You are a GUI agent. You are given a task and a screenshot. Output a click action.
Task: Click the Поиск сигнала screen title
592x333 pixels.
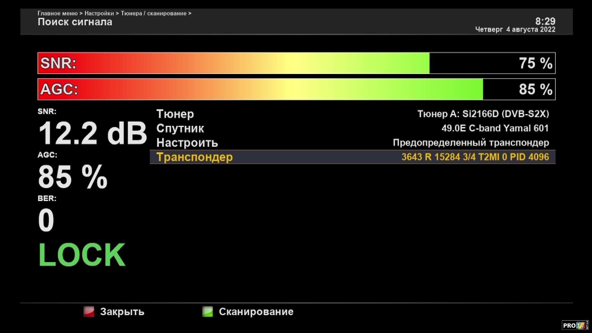point(75,22)
